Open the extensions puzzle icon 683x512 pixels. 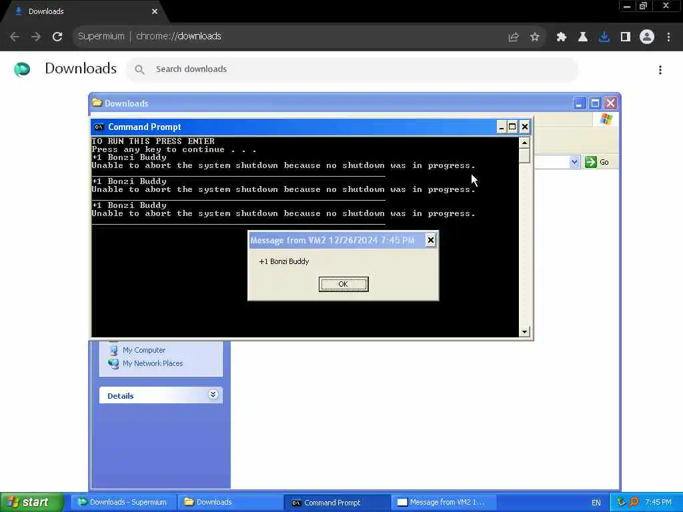(562, 37)
